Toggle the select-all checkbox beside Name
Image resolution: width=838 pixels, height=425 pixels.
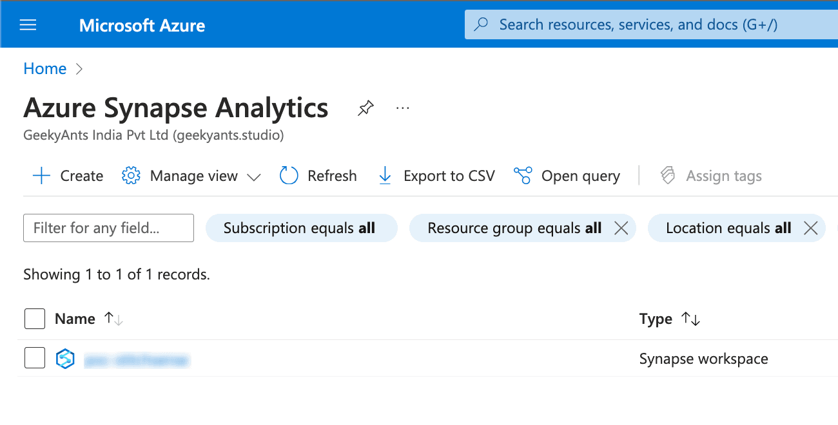click(35, 319)
